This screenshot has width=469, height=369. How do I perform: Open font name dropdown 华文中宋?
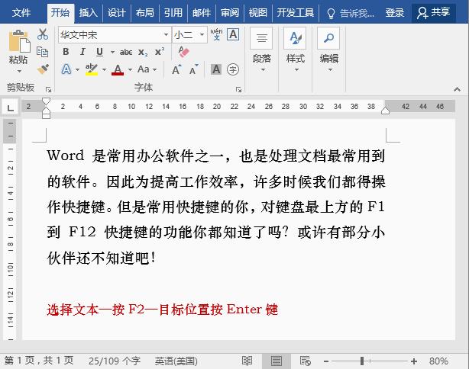point(166,34)
